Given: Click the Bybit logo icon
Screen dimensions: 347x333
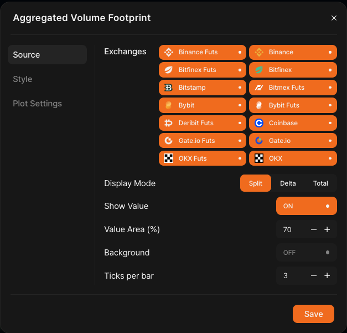Looking at the screenshot, I should point(169,105).
